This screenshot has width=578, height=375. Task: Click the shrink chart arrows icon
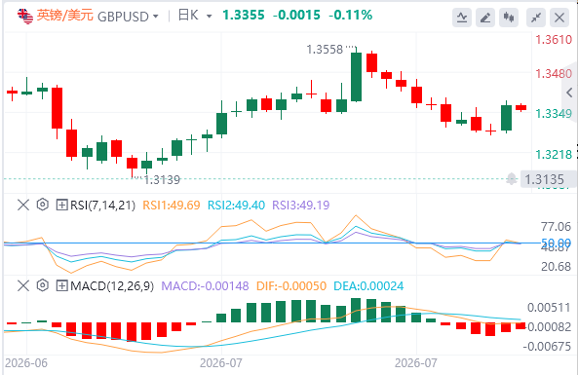point(536,18)
